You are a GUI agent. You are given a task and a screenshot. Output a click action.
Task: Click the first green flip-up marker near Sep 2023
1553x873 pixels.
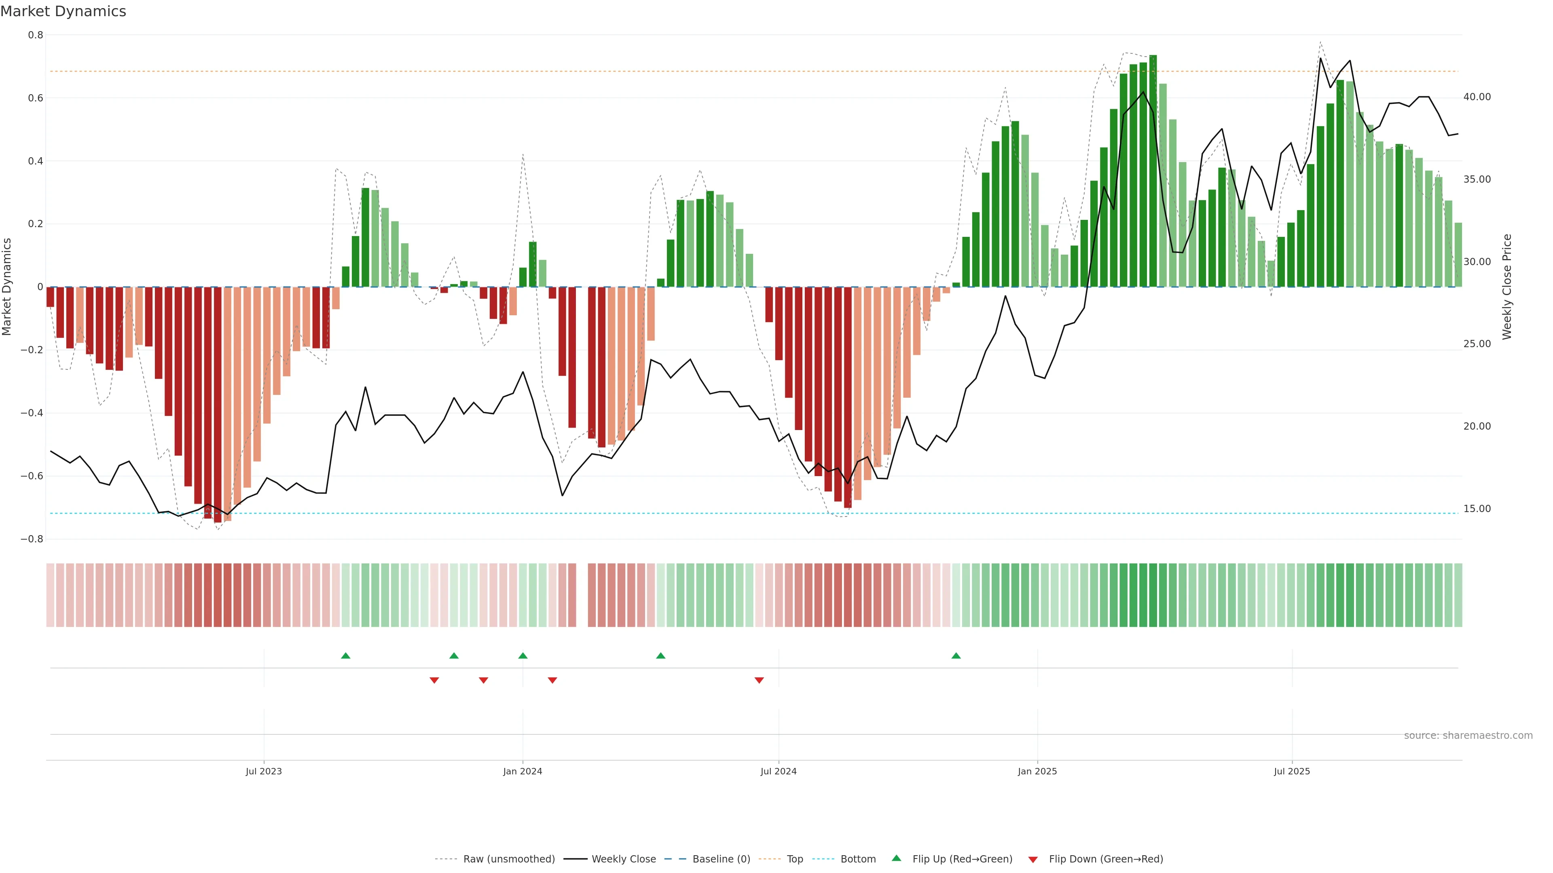(345, 656)
